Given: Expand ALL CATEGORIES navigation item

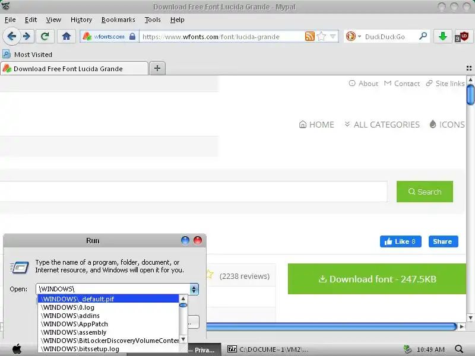Looking at the screenshot, I should click(x=382, y=125).
